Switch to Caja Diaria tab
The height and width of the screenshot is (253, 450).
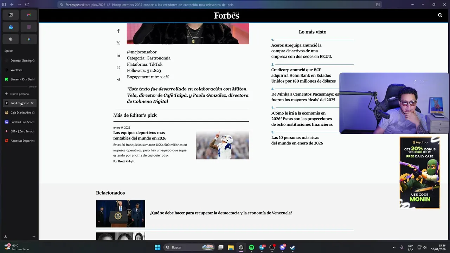coord(20,112)
